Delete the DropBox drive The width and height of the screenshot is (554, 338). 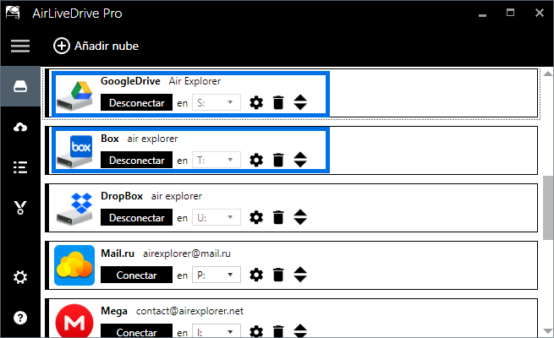point(278,218)
